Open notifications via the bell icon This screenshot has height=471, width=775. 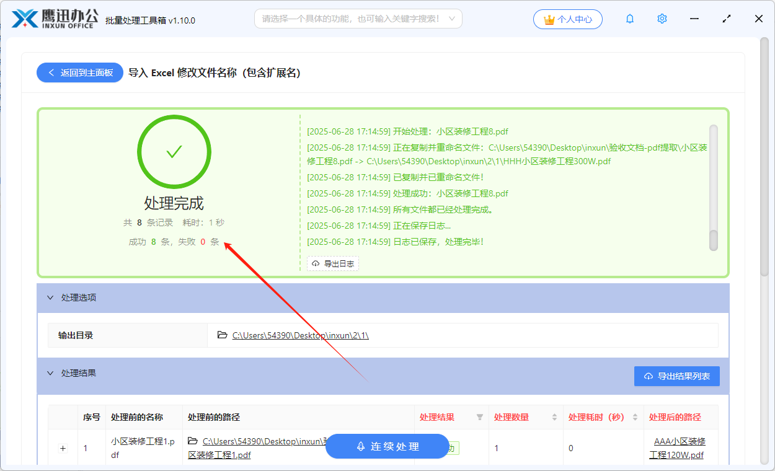[x=629, y=19]
